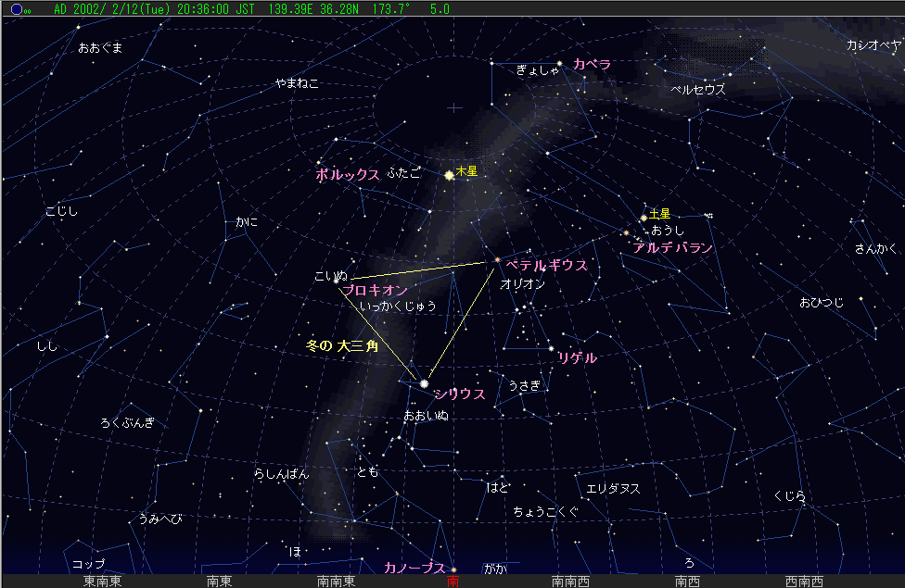Click the 南東 direction on horizon bar
Viewport: 905px width, 588px height.
point(219,582)
